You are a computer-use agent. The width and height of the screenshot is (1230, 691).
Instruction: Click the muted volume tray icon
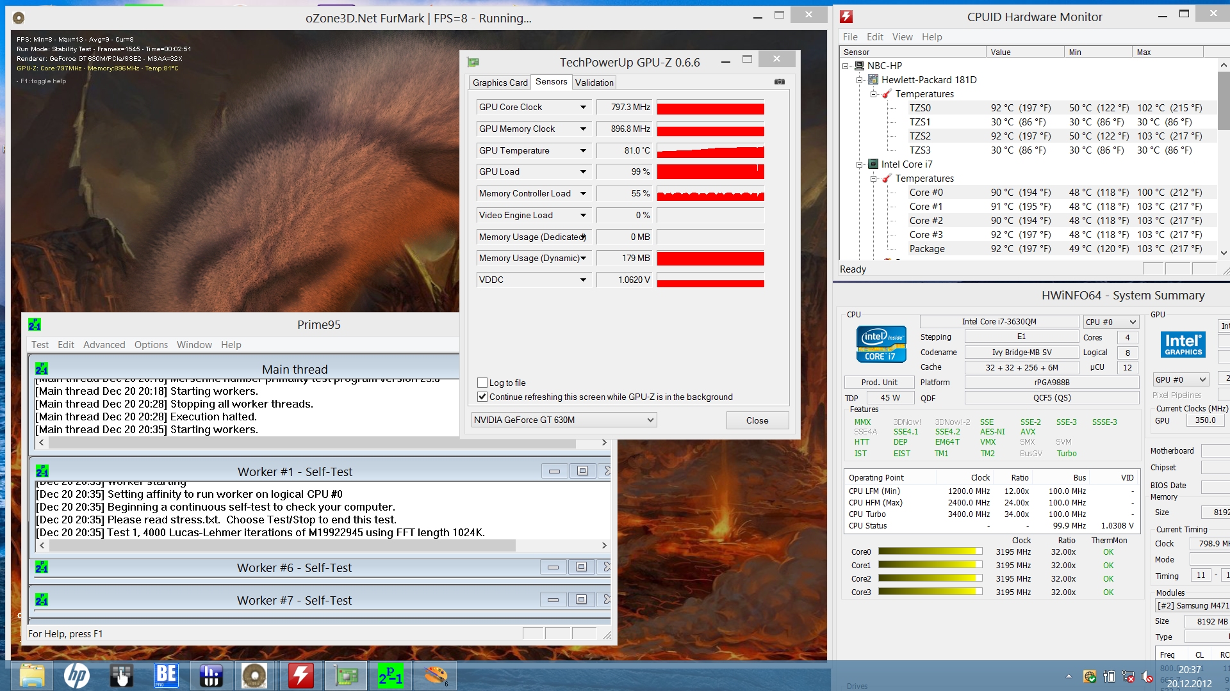click(1147, 676)
